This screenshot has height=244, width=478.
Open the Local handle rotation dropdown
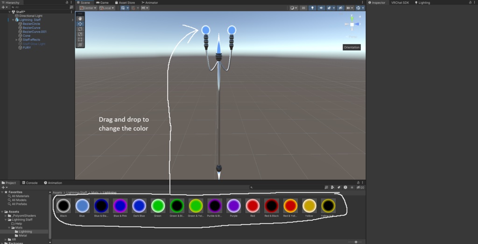[x=107, y=8]
